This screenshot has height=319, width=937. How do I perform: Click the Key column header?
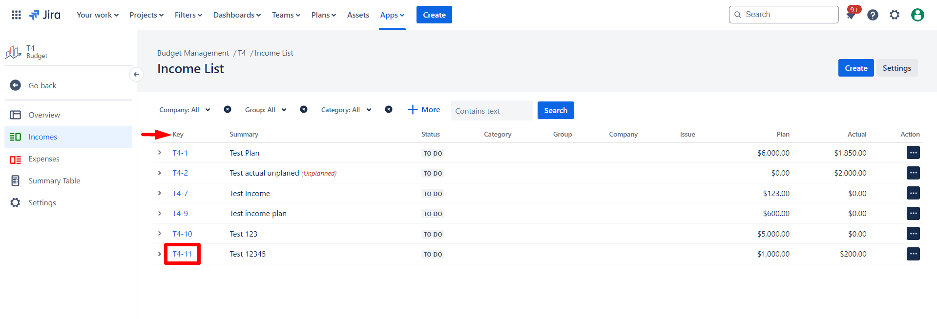point(178,134)
